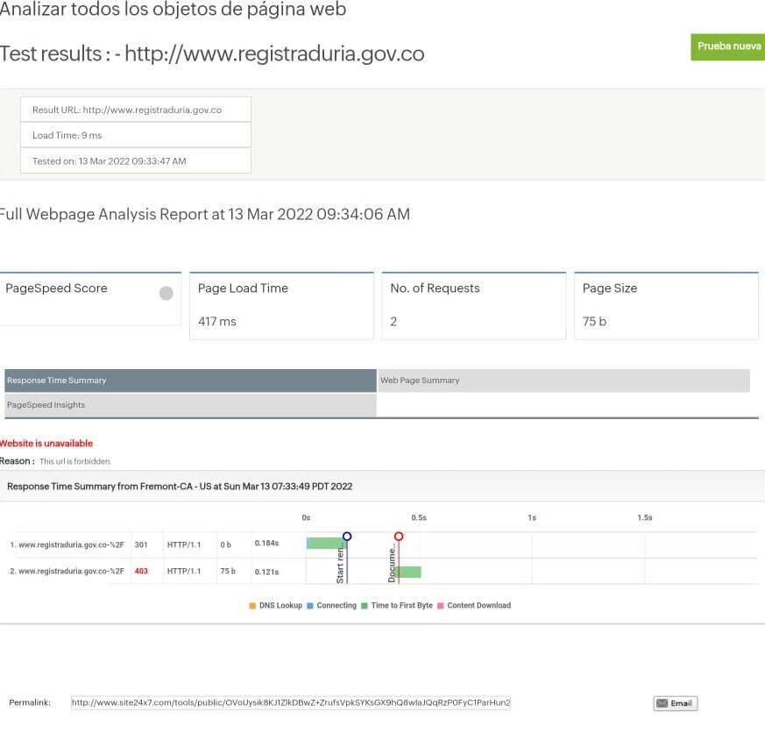Click the Page Size card

tap(665, 305)
